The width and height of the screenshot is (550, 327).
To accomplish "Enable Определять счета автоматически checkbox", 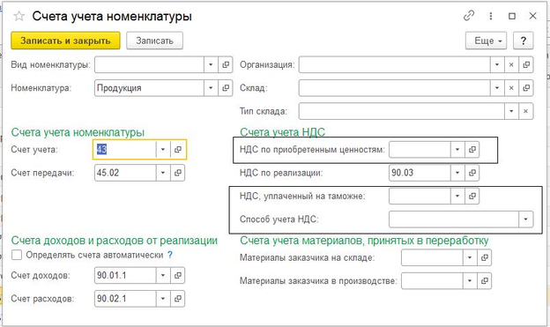I will click(x=17, y=255).
